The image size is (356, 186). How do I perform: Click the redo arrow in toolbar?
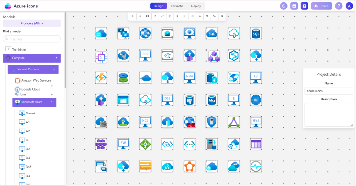click(x=192, y=16)
